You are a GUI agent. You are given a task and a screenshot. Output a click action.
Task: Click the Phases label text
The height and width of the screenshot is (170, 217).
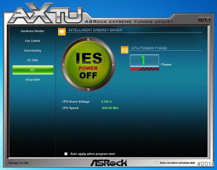click(166, 64)
